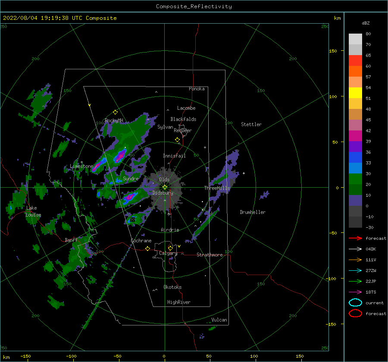Click the RedDeer city label

coord(183,130)
